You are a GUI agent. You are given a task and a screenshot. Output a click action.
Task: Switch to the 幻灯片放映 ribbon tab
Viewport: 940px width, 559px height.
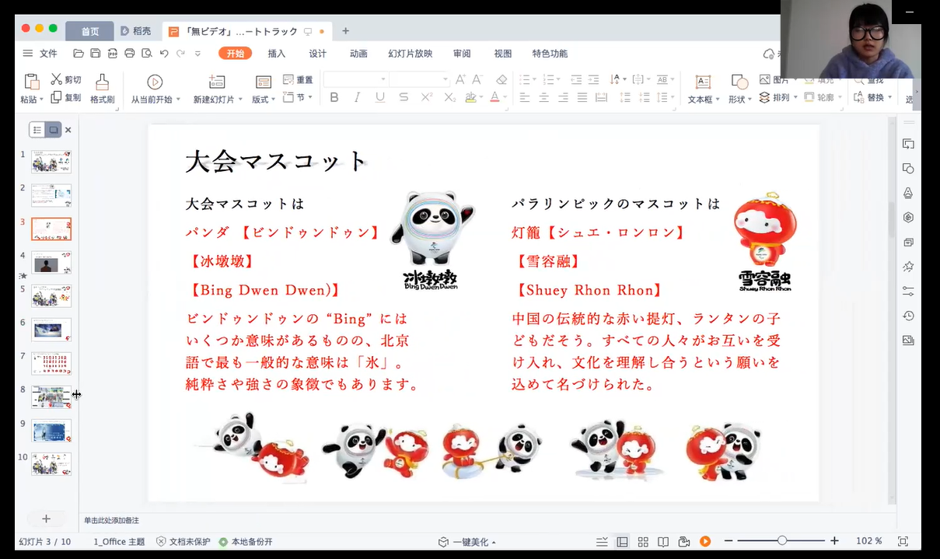411,54
